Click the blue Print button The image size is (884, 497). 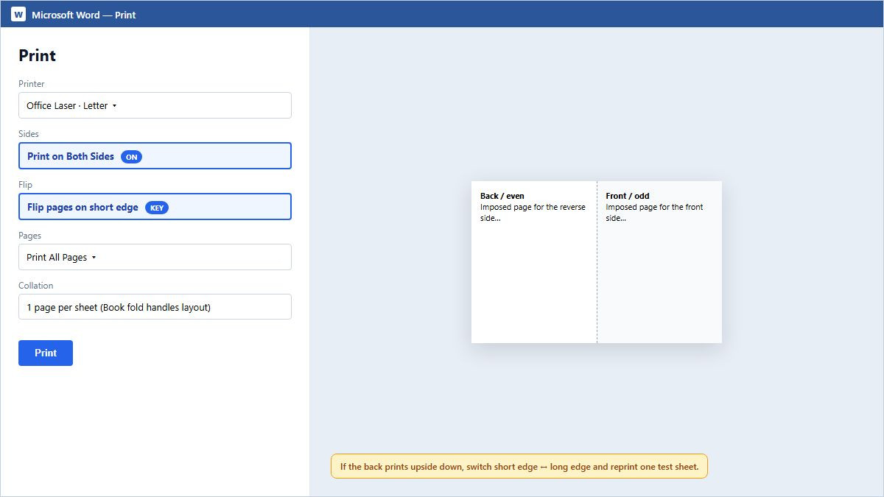tap(46, 353)
